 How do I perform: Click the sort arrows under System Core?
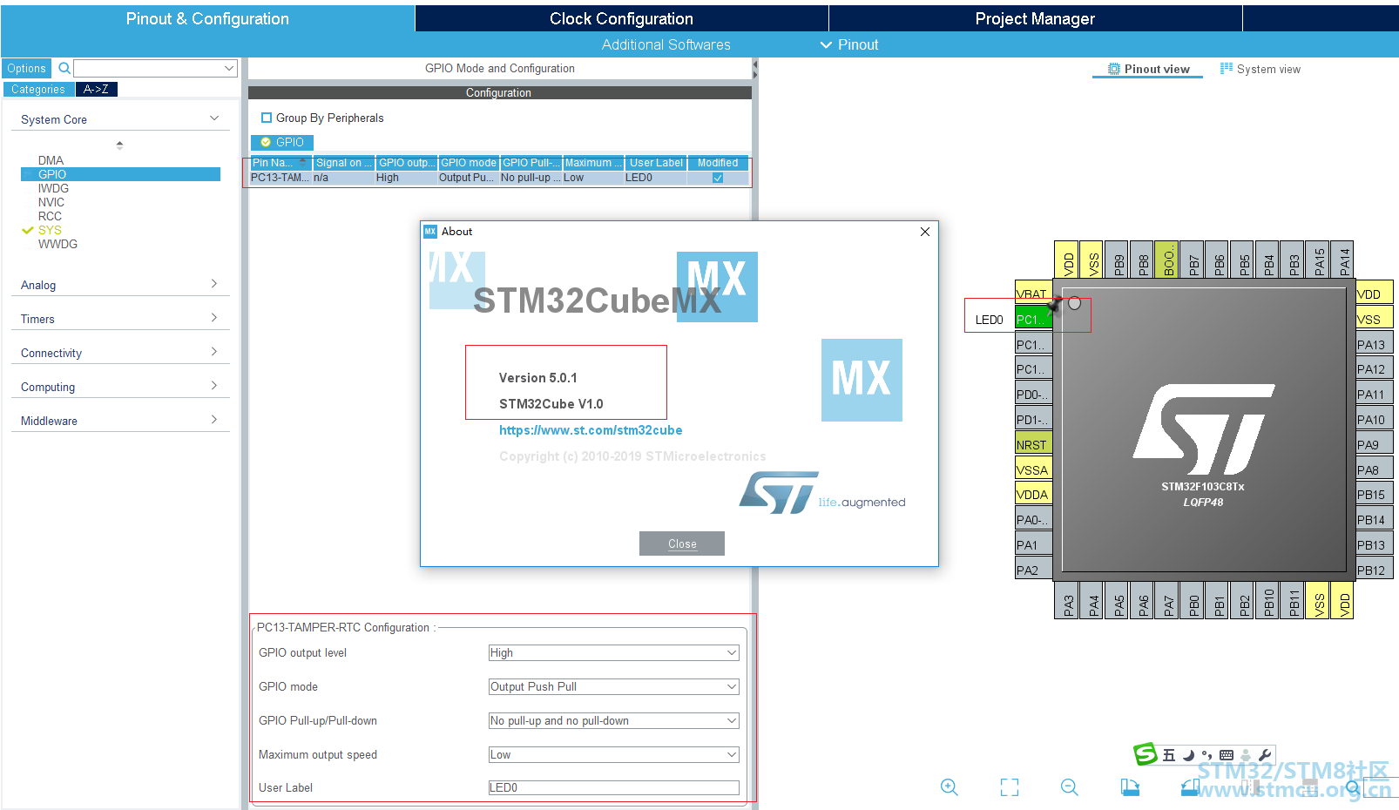click(119, 145)
